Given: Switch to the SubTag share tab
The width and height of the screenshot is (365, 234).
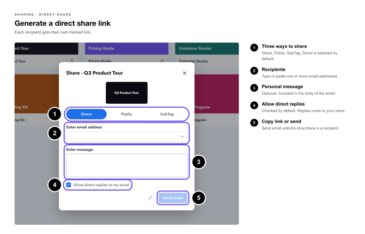Looking at the screenshot, I should point(167,114).
